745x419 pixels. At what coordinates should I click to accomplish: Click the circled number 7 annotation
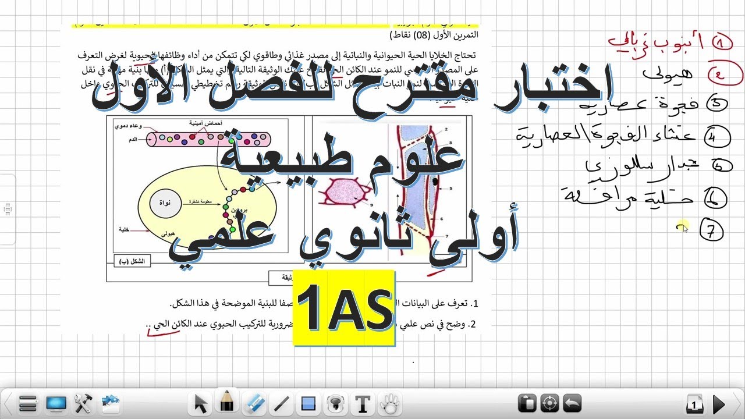tap(713, 230)
